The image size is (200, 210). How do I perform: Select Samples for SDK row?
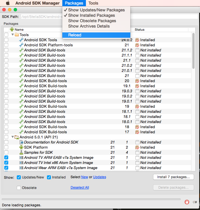point(98,152)
